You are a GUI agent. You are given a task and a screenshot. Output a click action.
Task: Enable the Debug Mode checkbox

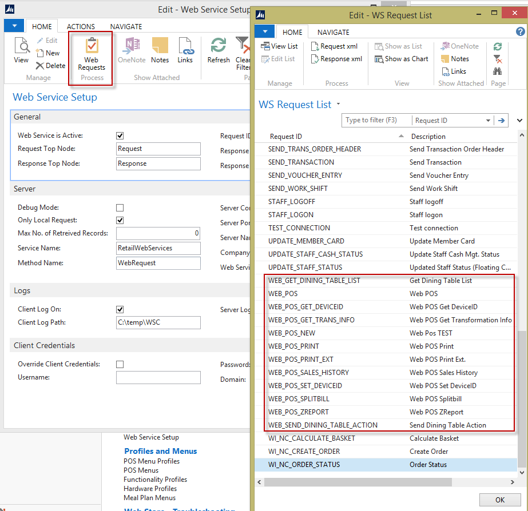pos(120,208)
